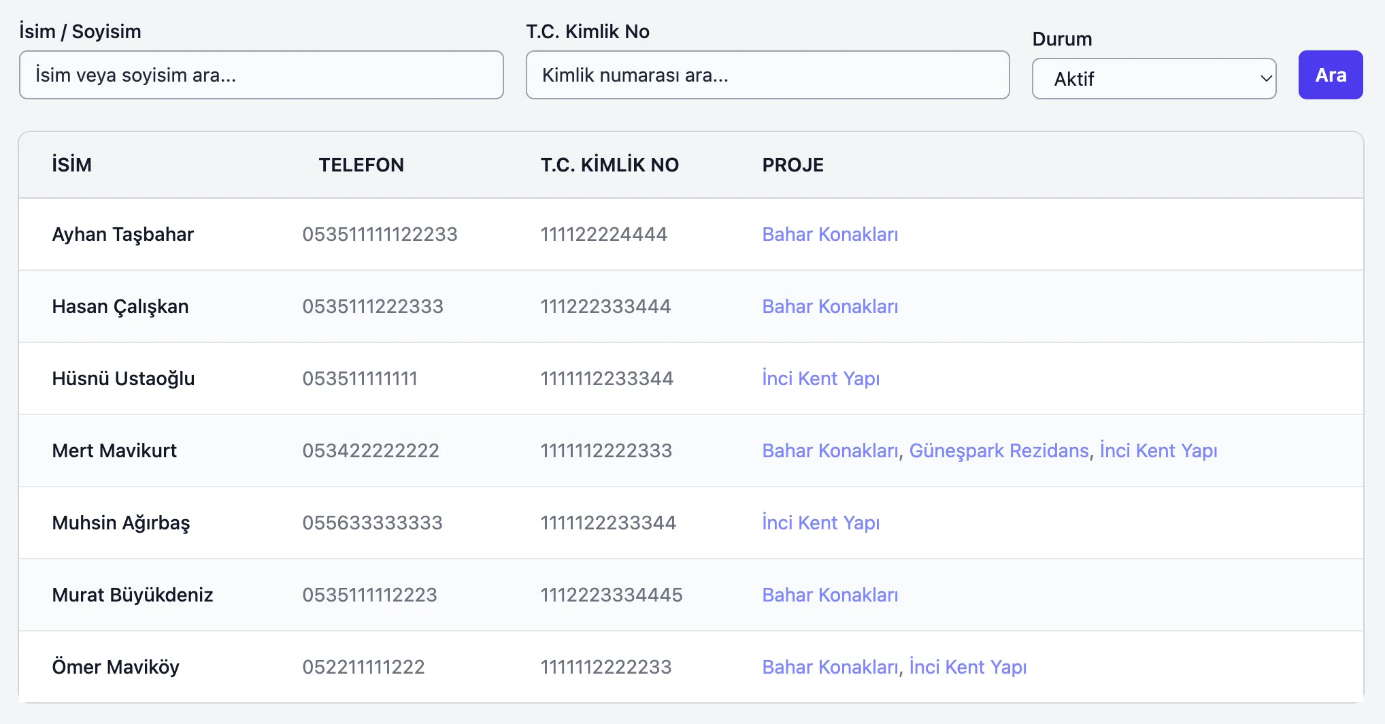Click the İsim / Soyisim search field
This screenshot has width=1385, height=724.
pyautogui.click(x=261, y=75)
